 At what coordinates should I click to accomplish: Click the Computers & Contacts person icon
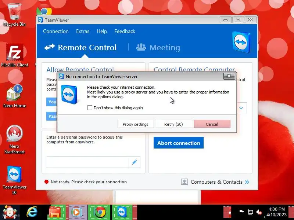point(184,182)
